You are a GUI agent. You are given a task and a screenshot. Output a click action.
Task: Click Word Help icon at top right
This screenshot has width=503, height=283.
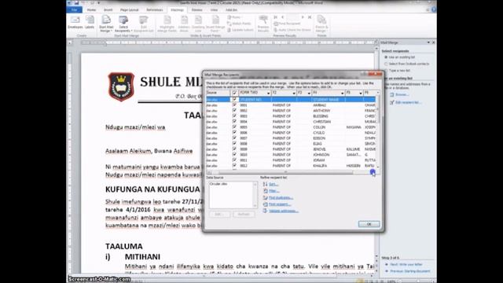(433, 9)
